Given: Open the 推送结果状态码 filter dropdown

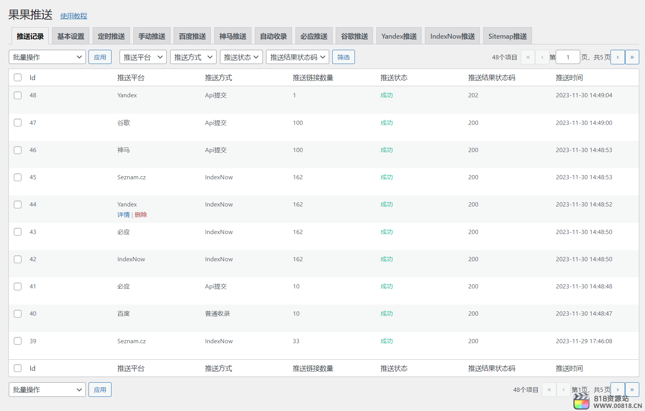Looking at the screenshot, I should click(297, 57).
